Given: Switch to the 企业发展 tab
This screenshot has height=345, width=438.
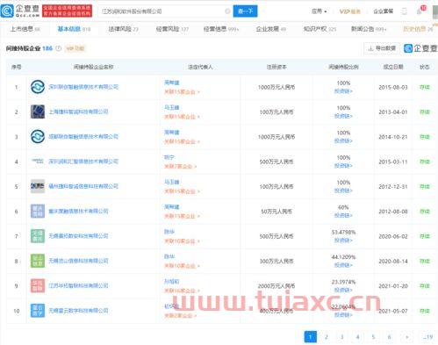Looking at the screenshot, I should [270, 29].
